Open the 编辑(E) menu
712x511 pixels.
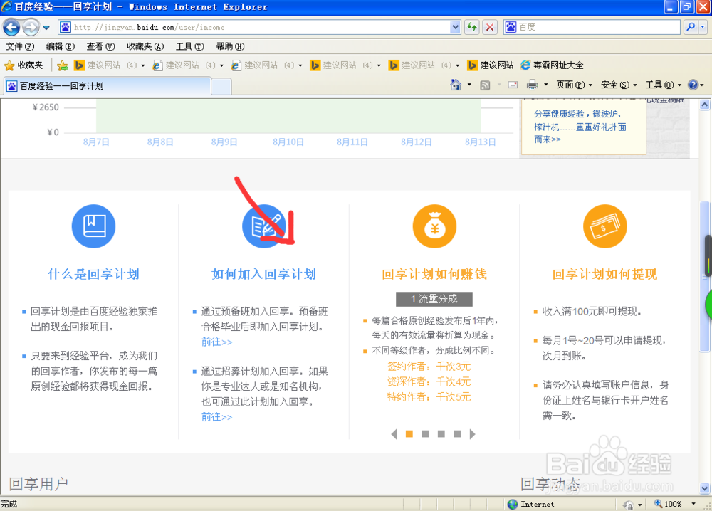pyautogui.click(x=61, y=46)
